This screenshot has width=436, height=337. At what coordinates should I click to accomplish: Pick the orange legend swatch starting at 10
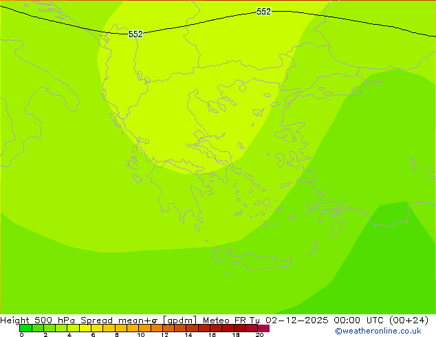pyautogui.click(x=144, y=328)
